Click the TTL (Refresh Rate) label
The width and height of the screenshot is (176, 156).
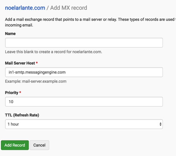pyautogui.click(x=22, y=115)
